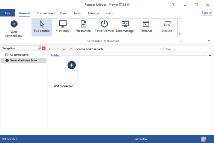This screenshot has width=214, height=143.
Task: Open Set double-click action dialog launcher
Action: pyautogui.click(x=180, y=41)
